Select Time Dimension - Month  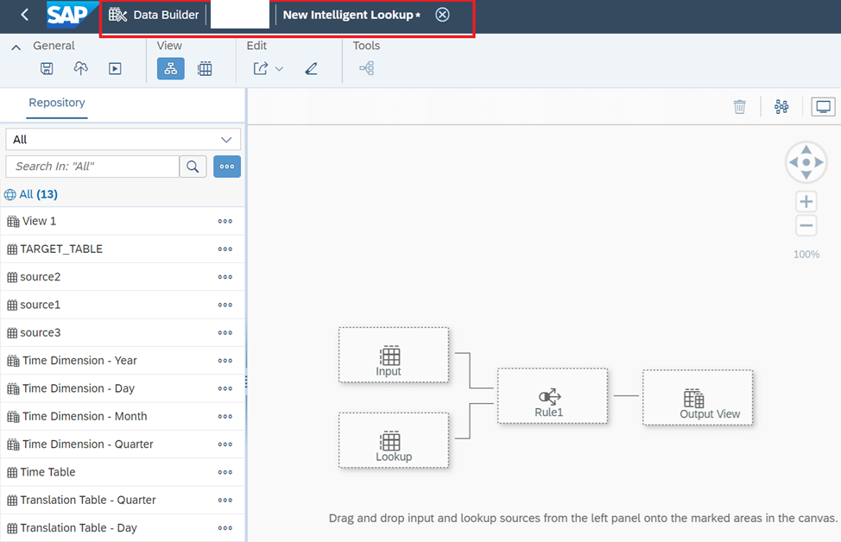coord(123,416)
